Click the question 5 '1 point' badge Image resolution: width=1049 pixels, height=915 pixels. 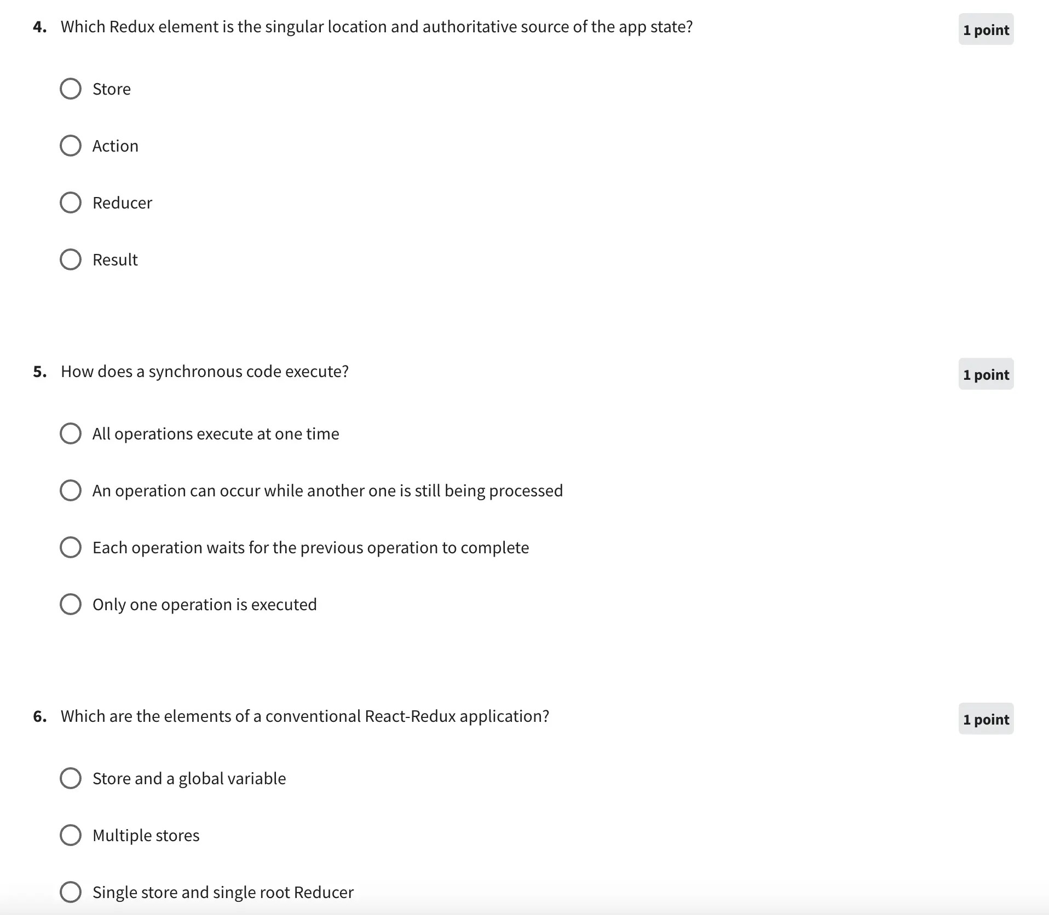[985, 374]
